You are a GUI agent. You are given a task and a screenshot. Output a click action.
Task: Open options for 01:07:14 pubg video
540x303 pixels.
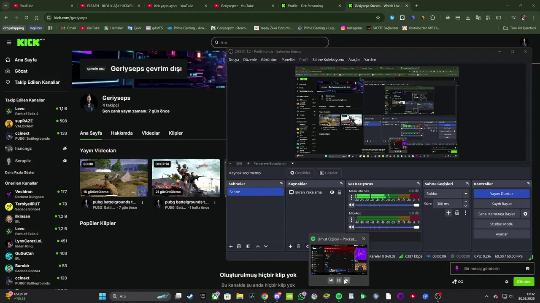click(215, 202)
